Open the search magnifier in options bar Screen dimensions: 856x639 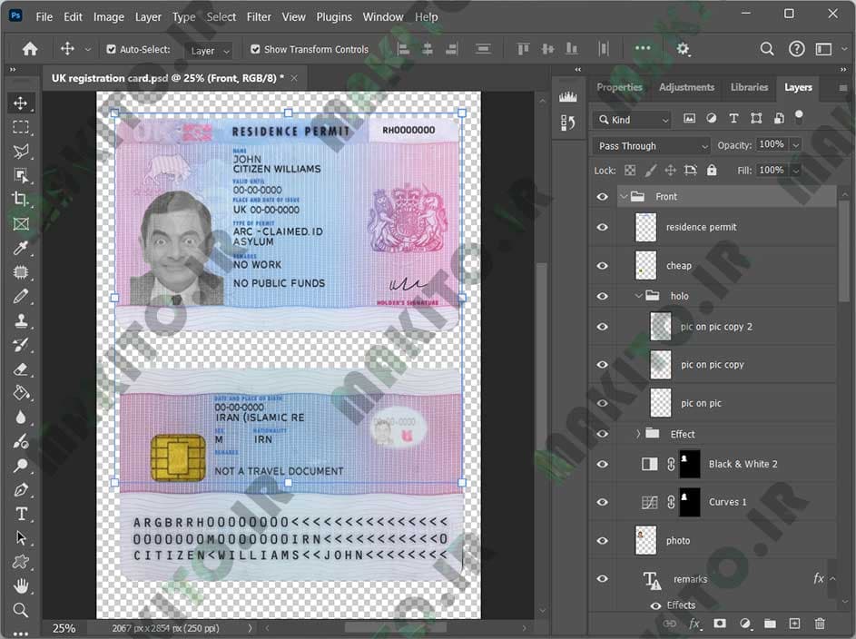click(766, 49)
